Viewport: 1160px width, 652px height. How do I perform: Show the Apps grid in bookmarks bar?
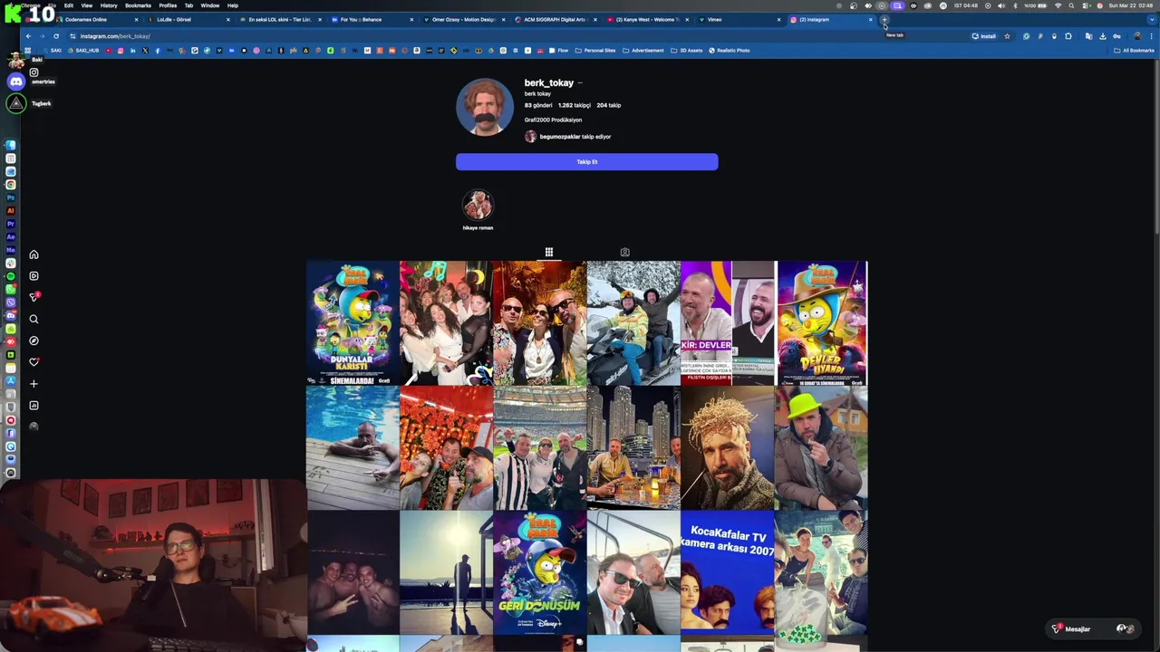(x=28, y=51)
